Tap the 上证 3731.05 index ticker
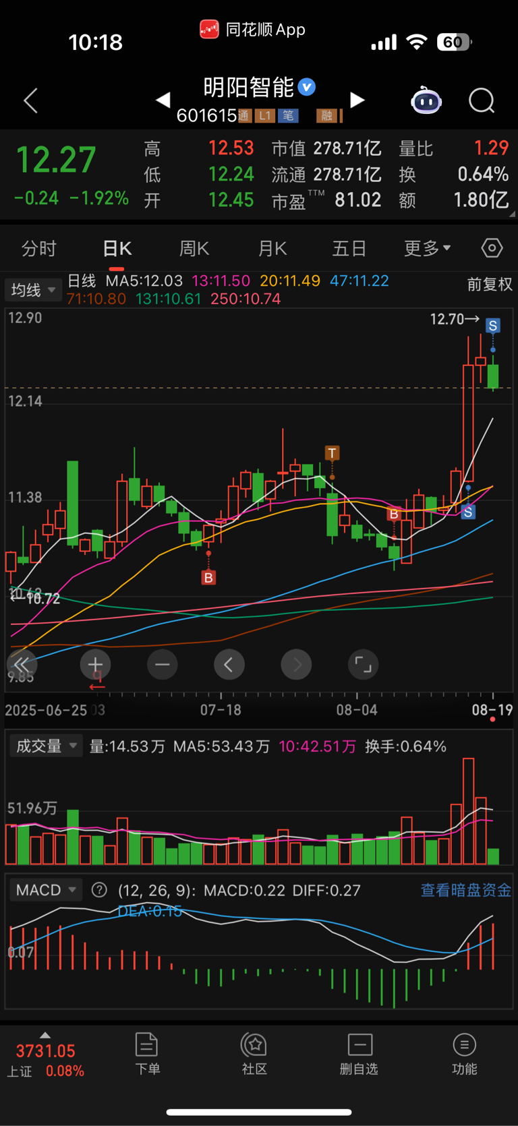518x1126 pixels. tap(45, 1061)
